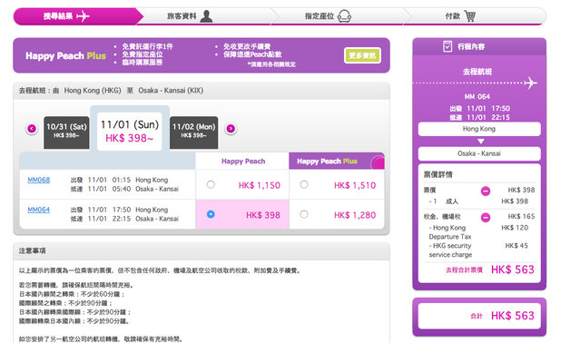Click the airplane icon in search results step
The height and width of the screenshot is (343, 561).
[83, 16]
